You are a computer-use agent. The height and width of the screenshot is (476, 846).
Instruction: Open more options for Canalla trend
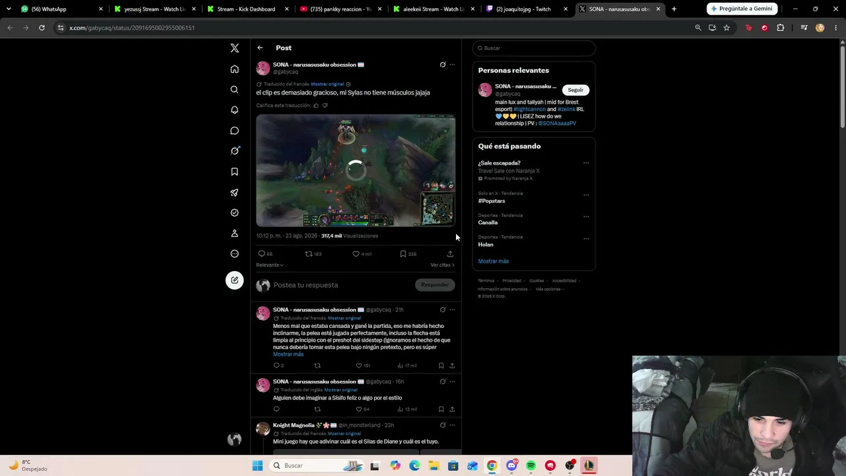click(586, 217)
